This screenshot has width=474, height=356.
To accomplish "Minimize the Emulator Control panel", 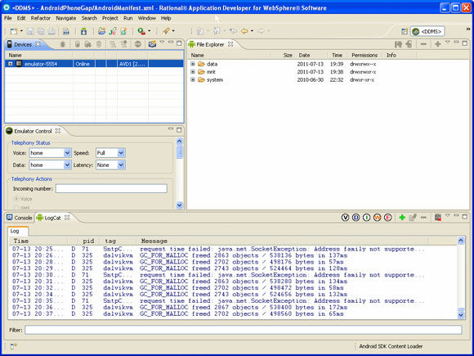I will tap(171, 129).
